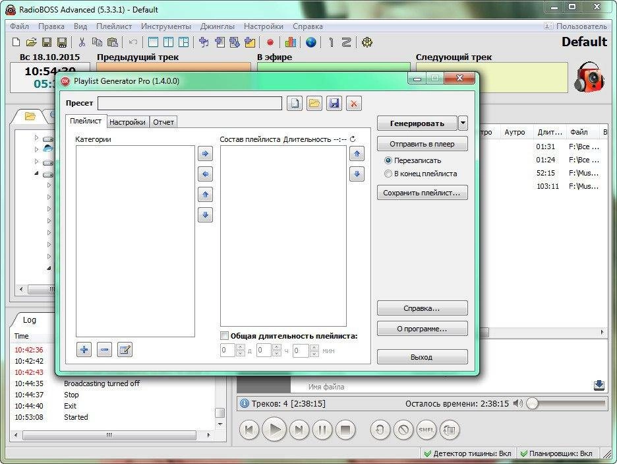Expand the second tree node with the blue drive icon
Viewport: 617px width, 464px height.
point(36,149)
